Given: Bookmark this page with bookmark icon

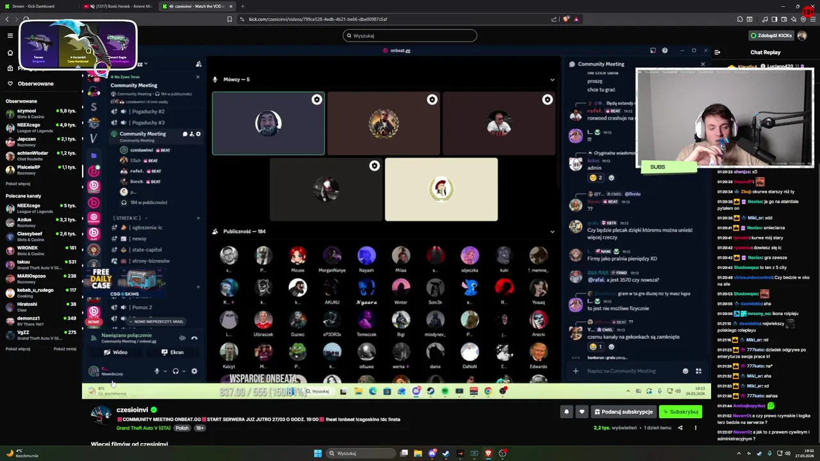Looking at the screenshot, I should click(229, 19).
